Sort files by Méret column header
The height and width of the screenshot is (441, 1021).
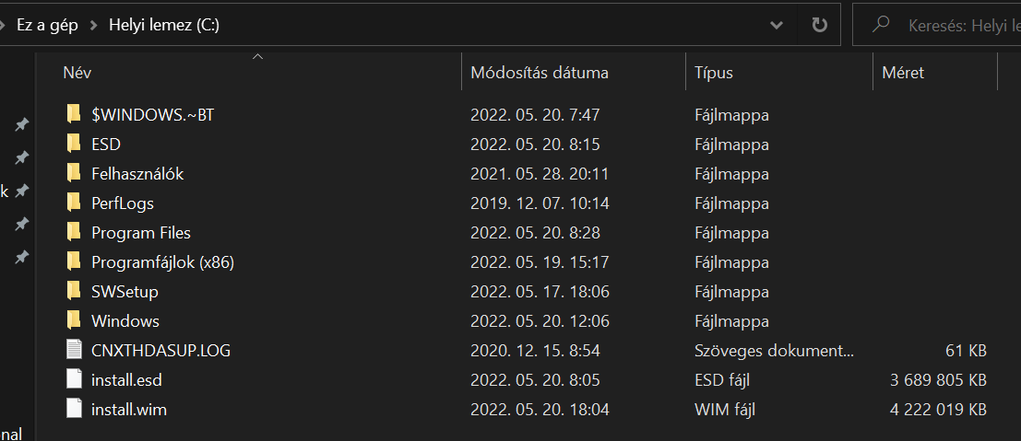click(x=903, y=72)
